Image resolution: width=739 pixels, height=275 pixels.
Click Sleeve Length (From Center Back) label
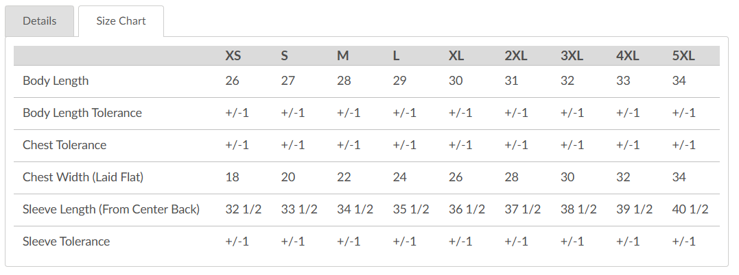[111, 209]
